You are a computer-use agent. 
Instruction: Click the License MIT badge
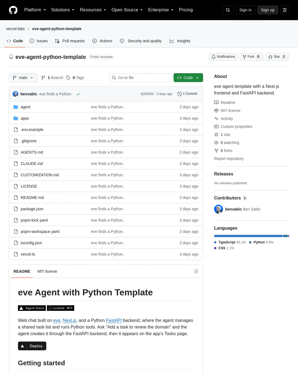coord(61,308)
